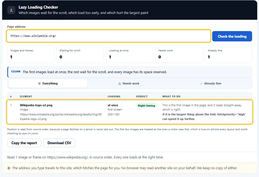Focus the Page address input field
This screenshot has width=259, height=177.
click(108, 36)
